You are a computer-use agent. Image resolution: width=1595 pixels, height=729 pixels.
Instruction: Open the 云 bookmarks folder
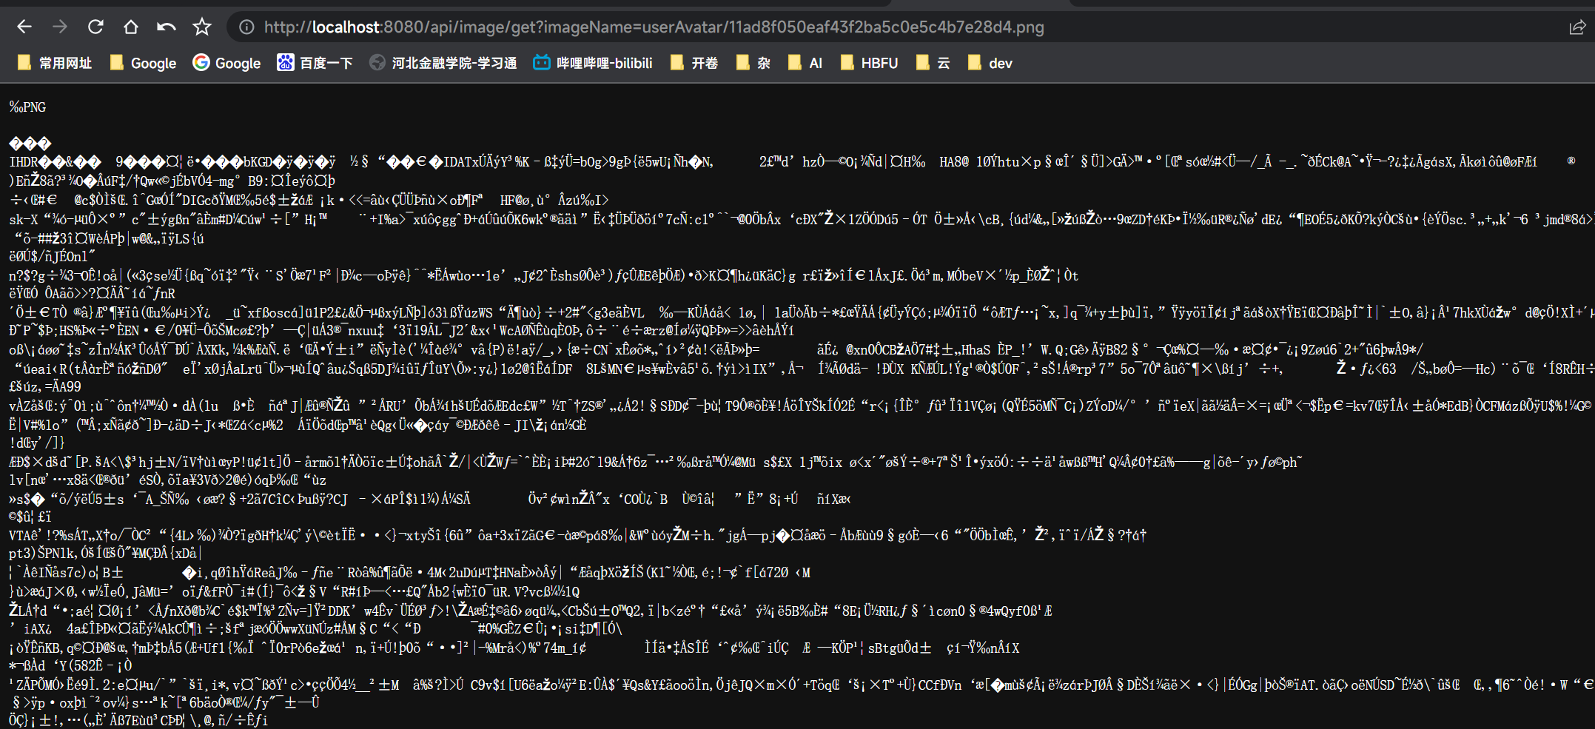[x=933, y=63]
